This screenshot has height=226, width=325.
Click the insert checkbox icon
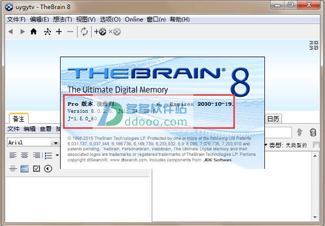36,169
